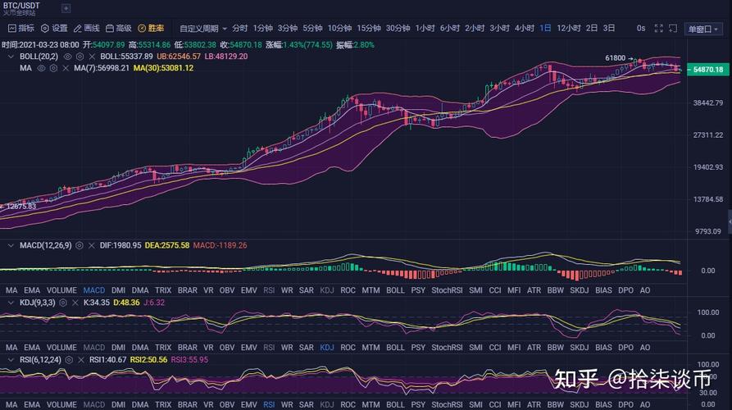732x410 pixels.
Task: Select the 1小时 timeframe
Action: click(425, 29)
